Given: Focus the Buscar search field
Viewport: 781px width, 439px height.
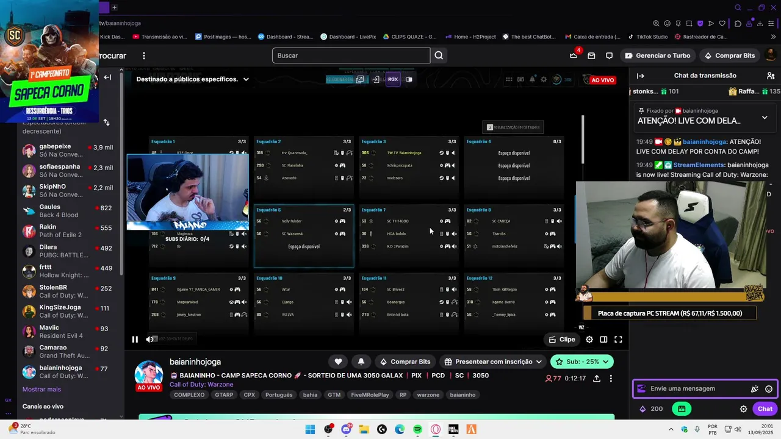Looking at the screenshot, I should coord(351,55).
